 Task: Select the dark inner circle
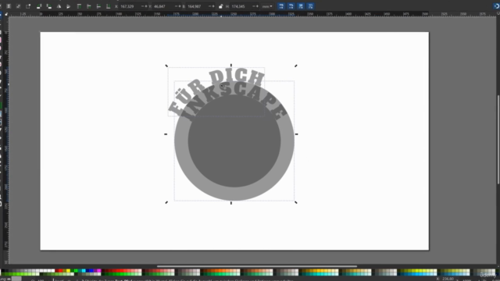[234, 140]
